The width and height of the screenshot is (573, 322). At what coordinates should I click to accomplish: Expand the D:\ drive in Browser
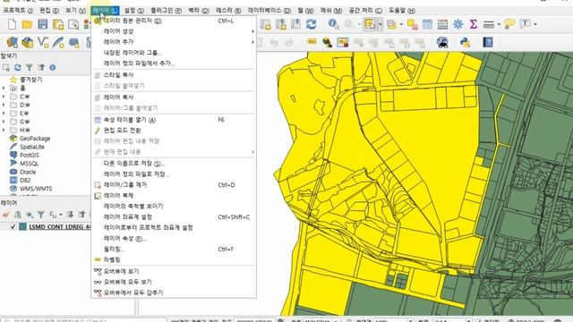(4, 105)
